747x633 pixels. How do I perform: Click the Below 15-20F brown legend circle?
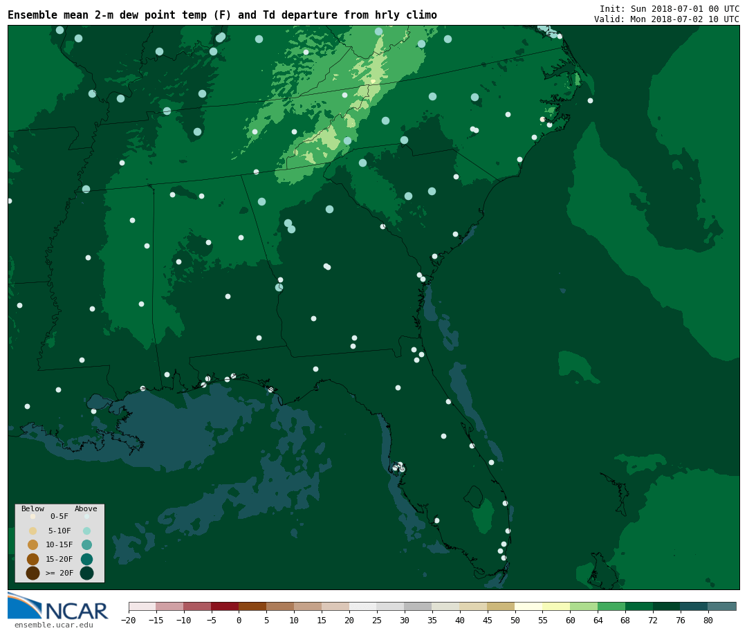coord(33,559)
